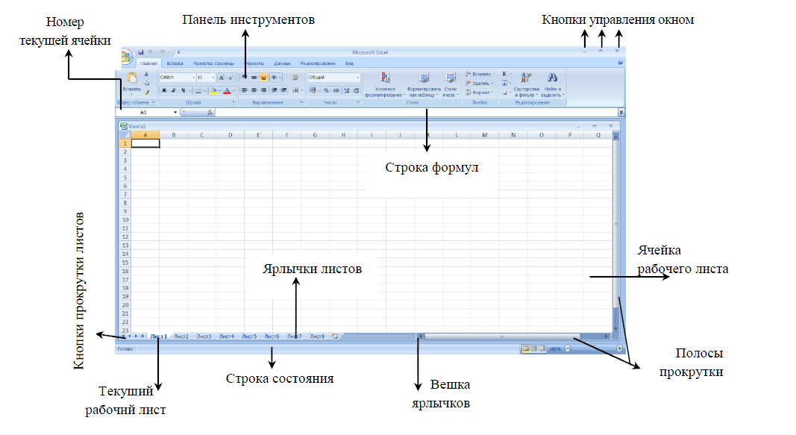
Task: Select the Лист8 sheet tab
Action: tap(317, 337)
